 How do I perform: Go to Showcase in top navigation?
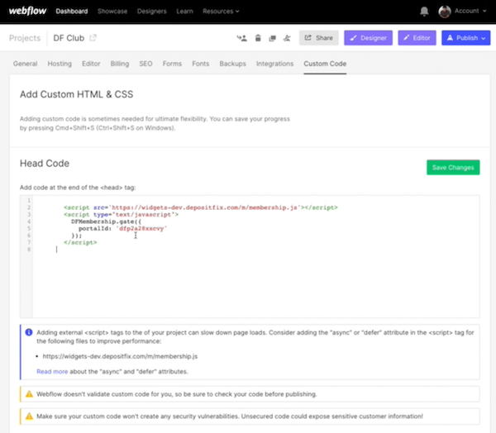click(x=112, y=12)
